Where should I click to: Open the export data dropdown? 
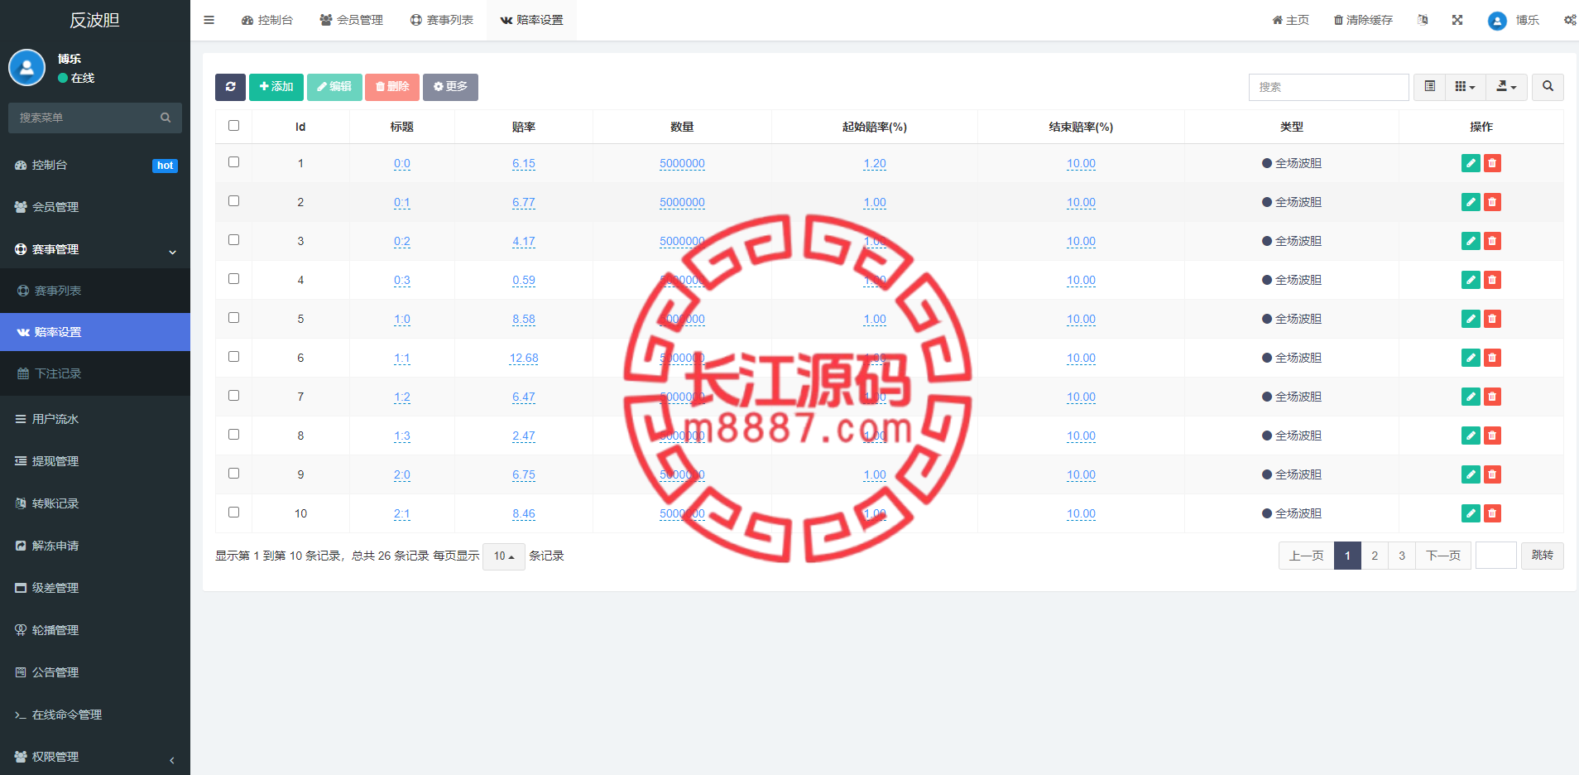pos(1506,87)
